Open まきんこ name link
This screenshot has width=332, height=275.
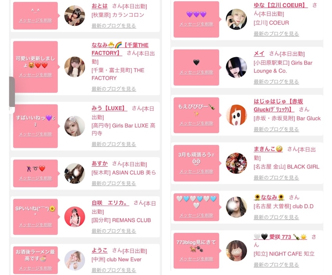point(268,149)
